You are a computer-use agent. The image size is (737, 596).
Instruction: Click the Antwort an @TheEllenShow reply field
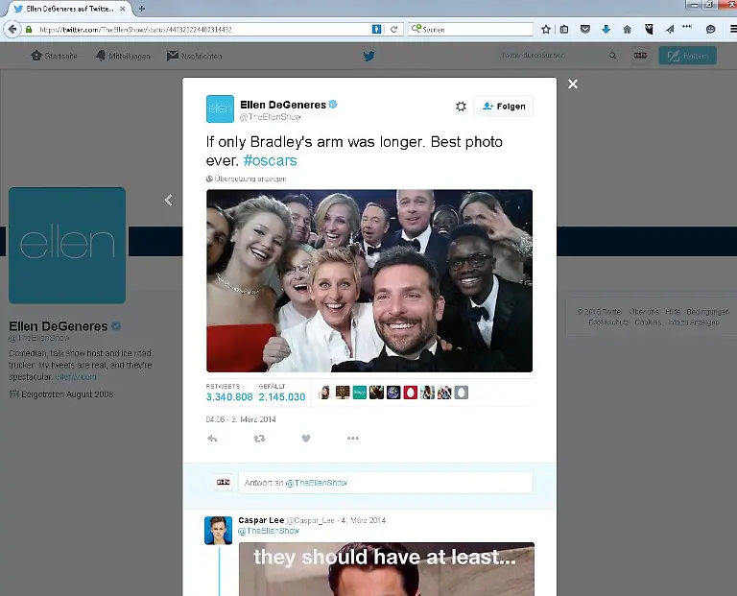(x=384, y=483)
